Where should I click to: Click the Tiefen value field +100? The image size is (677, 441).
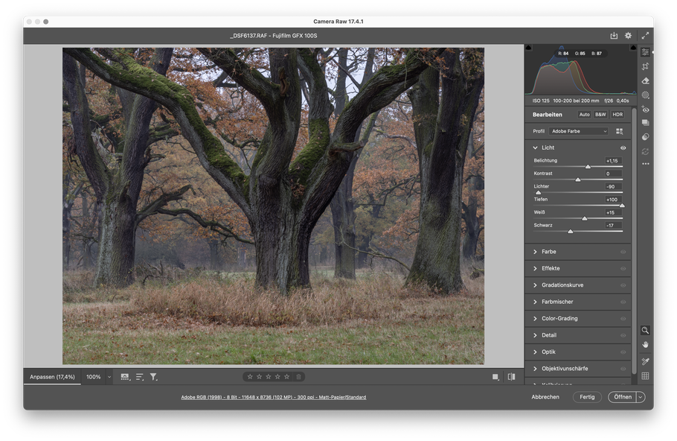[x=613, y=200]
